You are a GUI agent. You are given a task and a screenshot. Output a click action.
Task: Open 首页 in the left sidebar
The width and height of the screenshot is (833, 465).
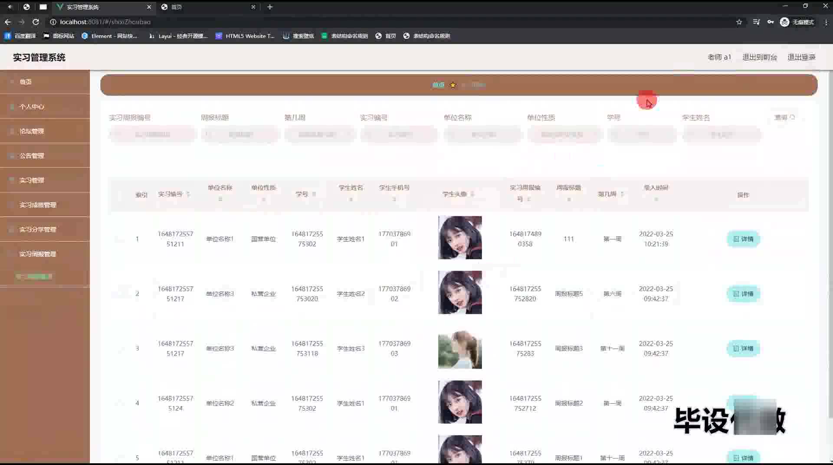pyautogui.click(x=45, y=82)
